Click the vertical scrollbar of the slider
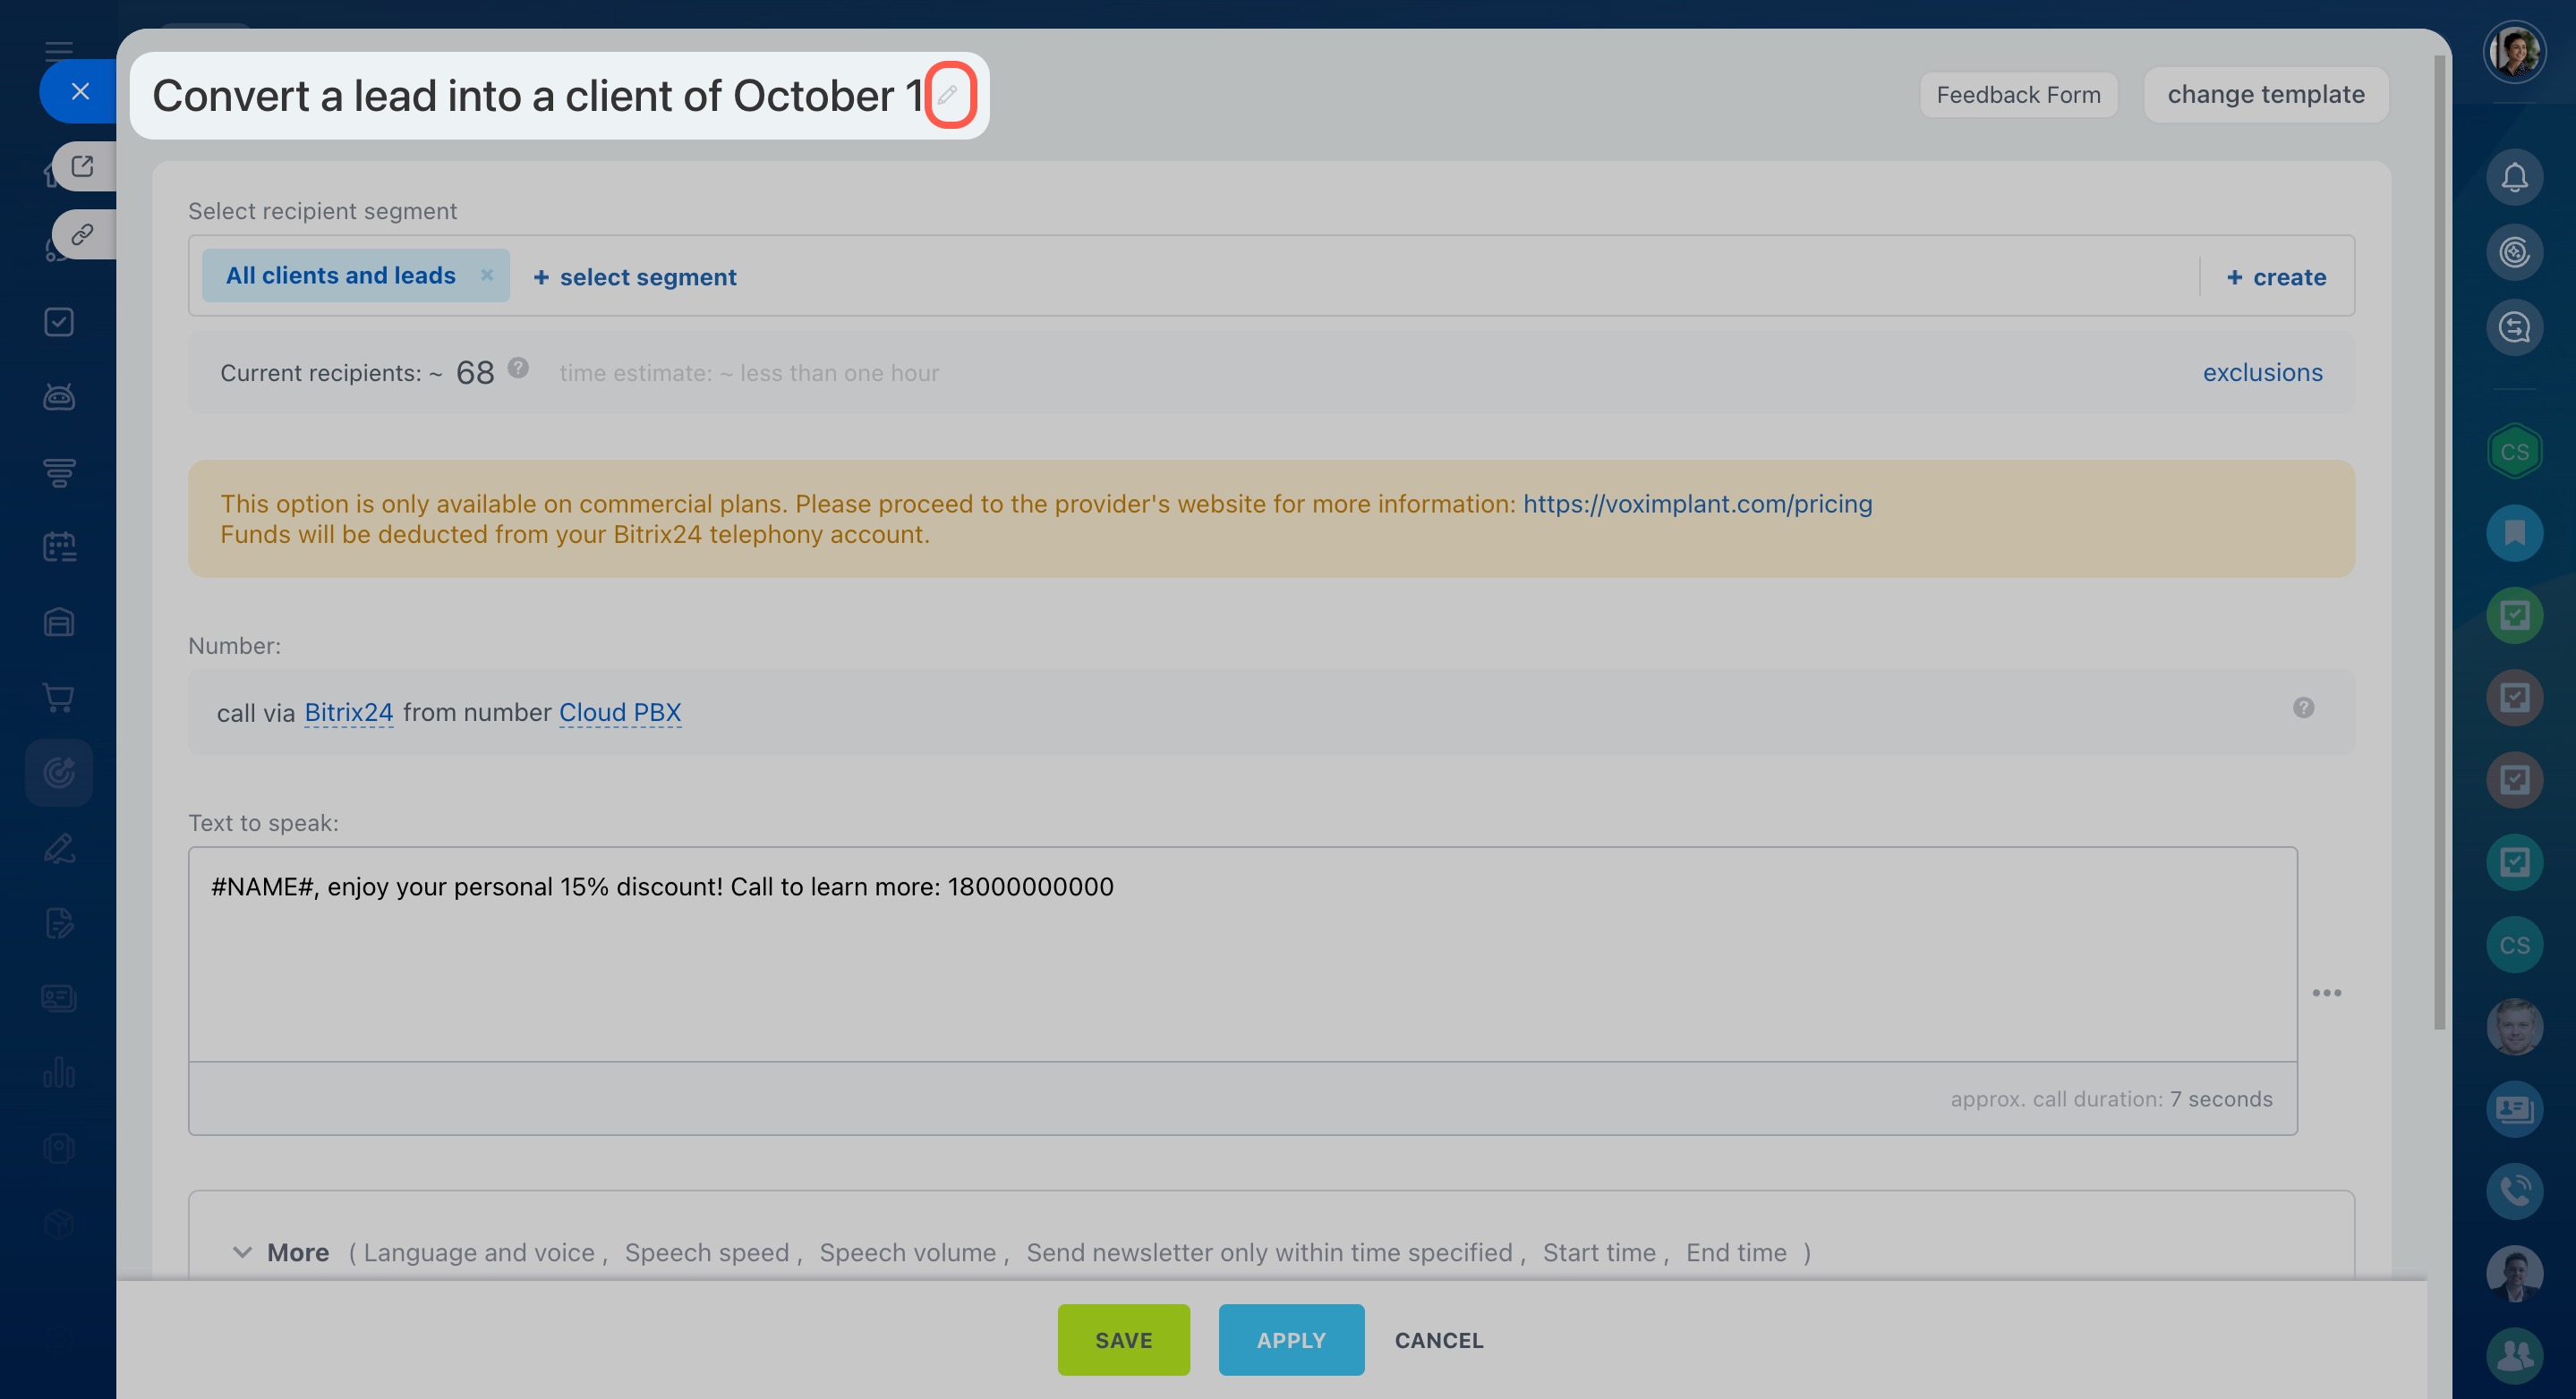The height and width of the screenshot is (1399, 2576). click(2439, 539)
